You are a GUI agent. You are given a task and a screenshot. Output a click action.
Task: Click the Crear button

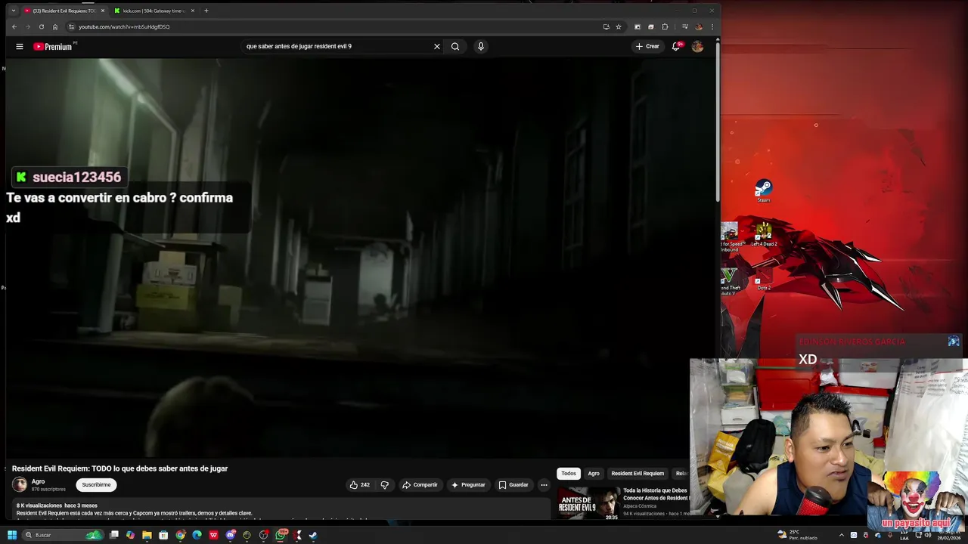647,46
